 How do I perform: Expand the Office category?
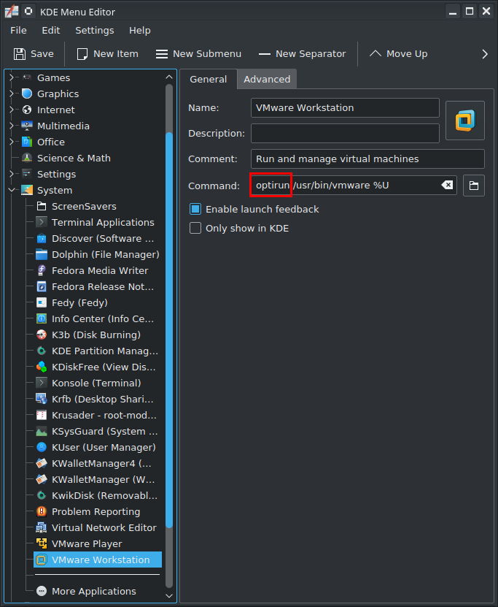(x=11, y=142)
